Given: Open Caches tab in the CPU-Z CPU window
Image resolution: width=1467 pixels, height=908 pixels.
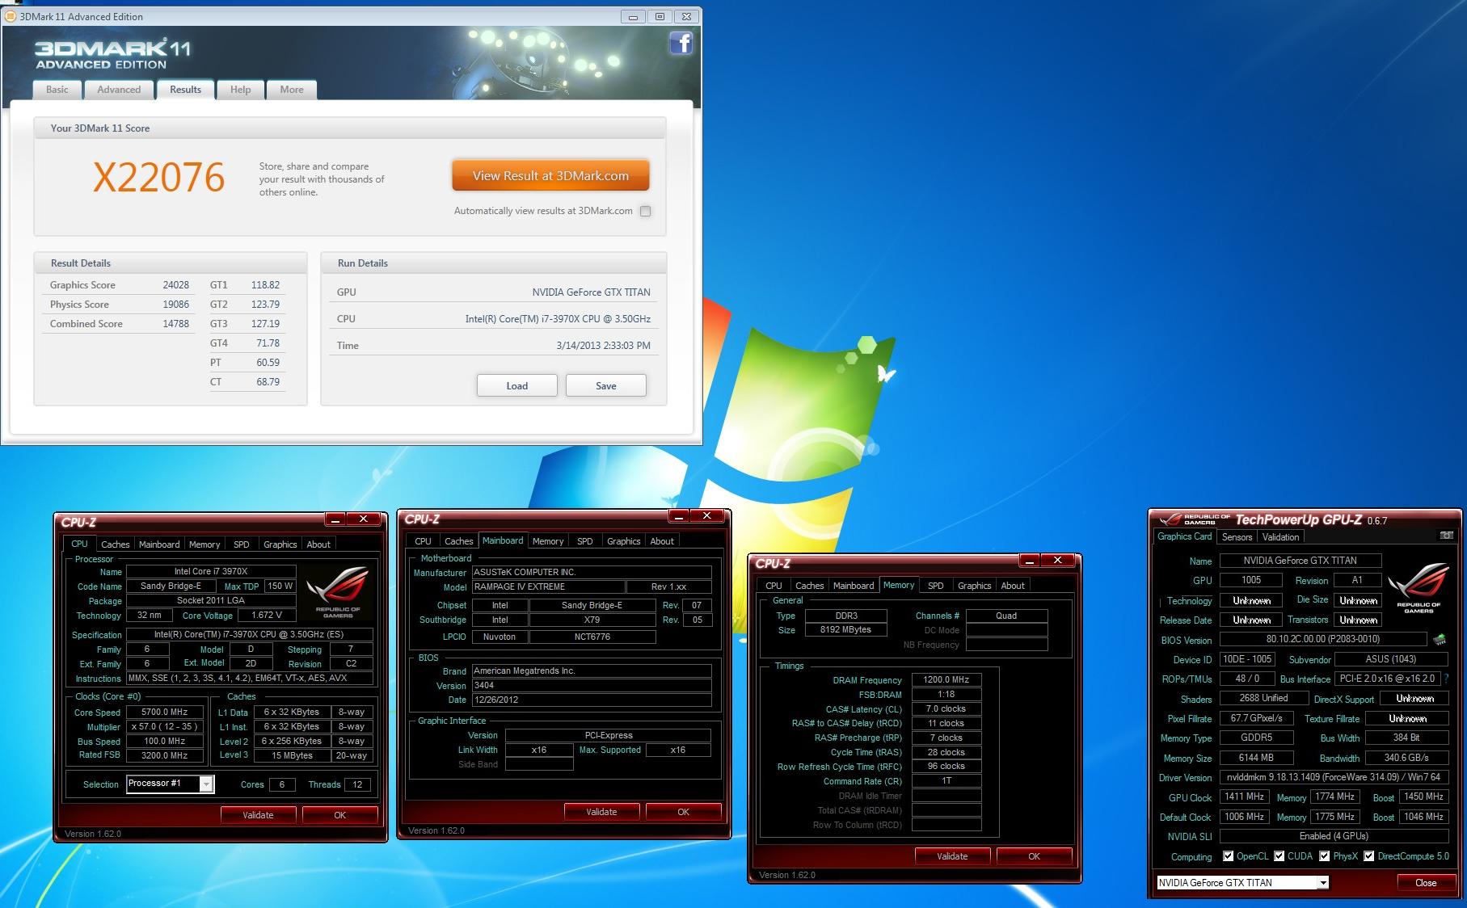Looking at the screenshot, I should [x=115, y=544].
